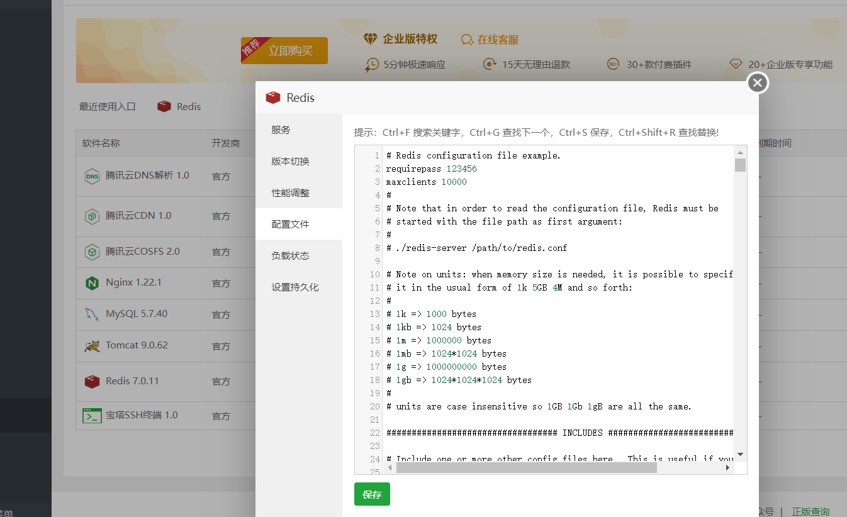Click the Tencent Cloud DNS icon
847x517 pixels.
click(x=92, y=176)
